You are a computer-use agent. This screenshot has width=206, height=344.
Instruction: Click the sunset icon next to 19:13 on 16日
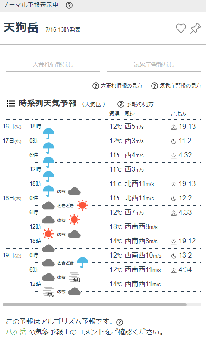click(174, 127)
